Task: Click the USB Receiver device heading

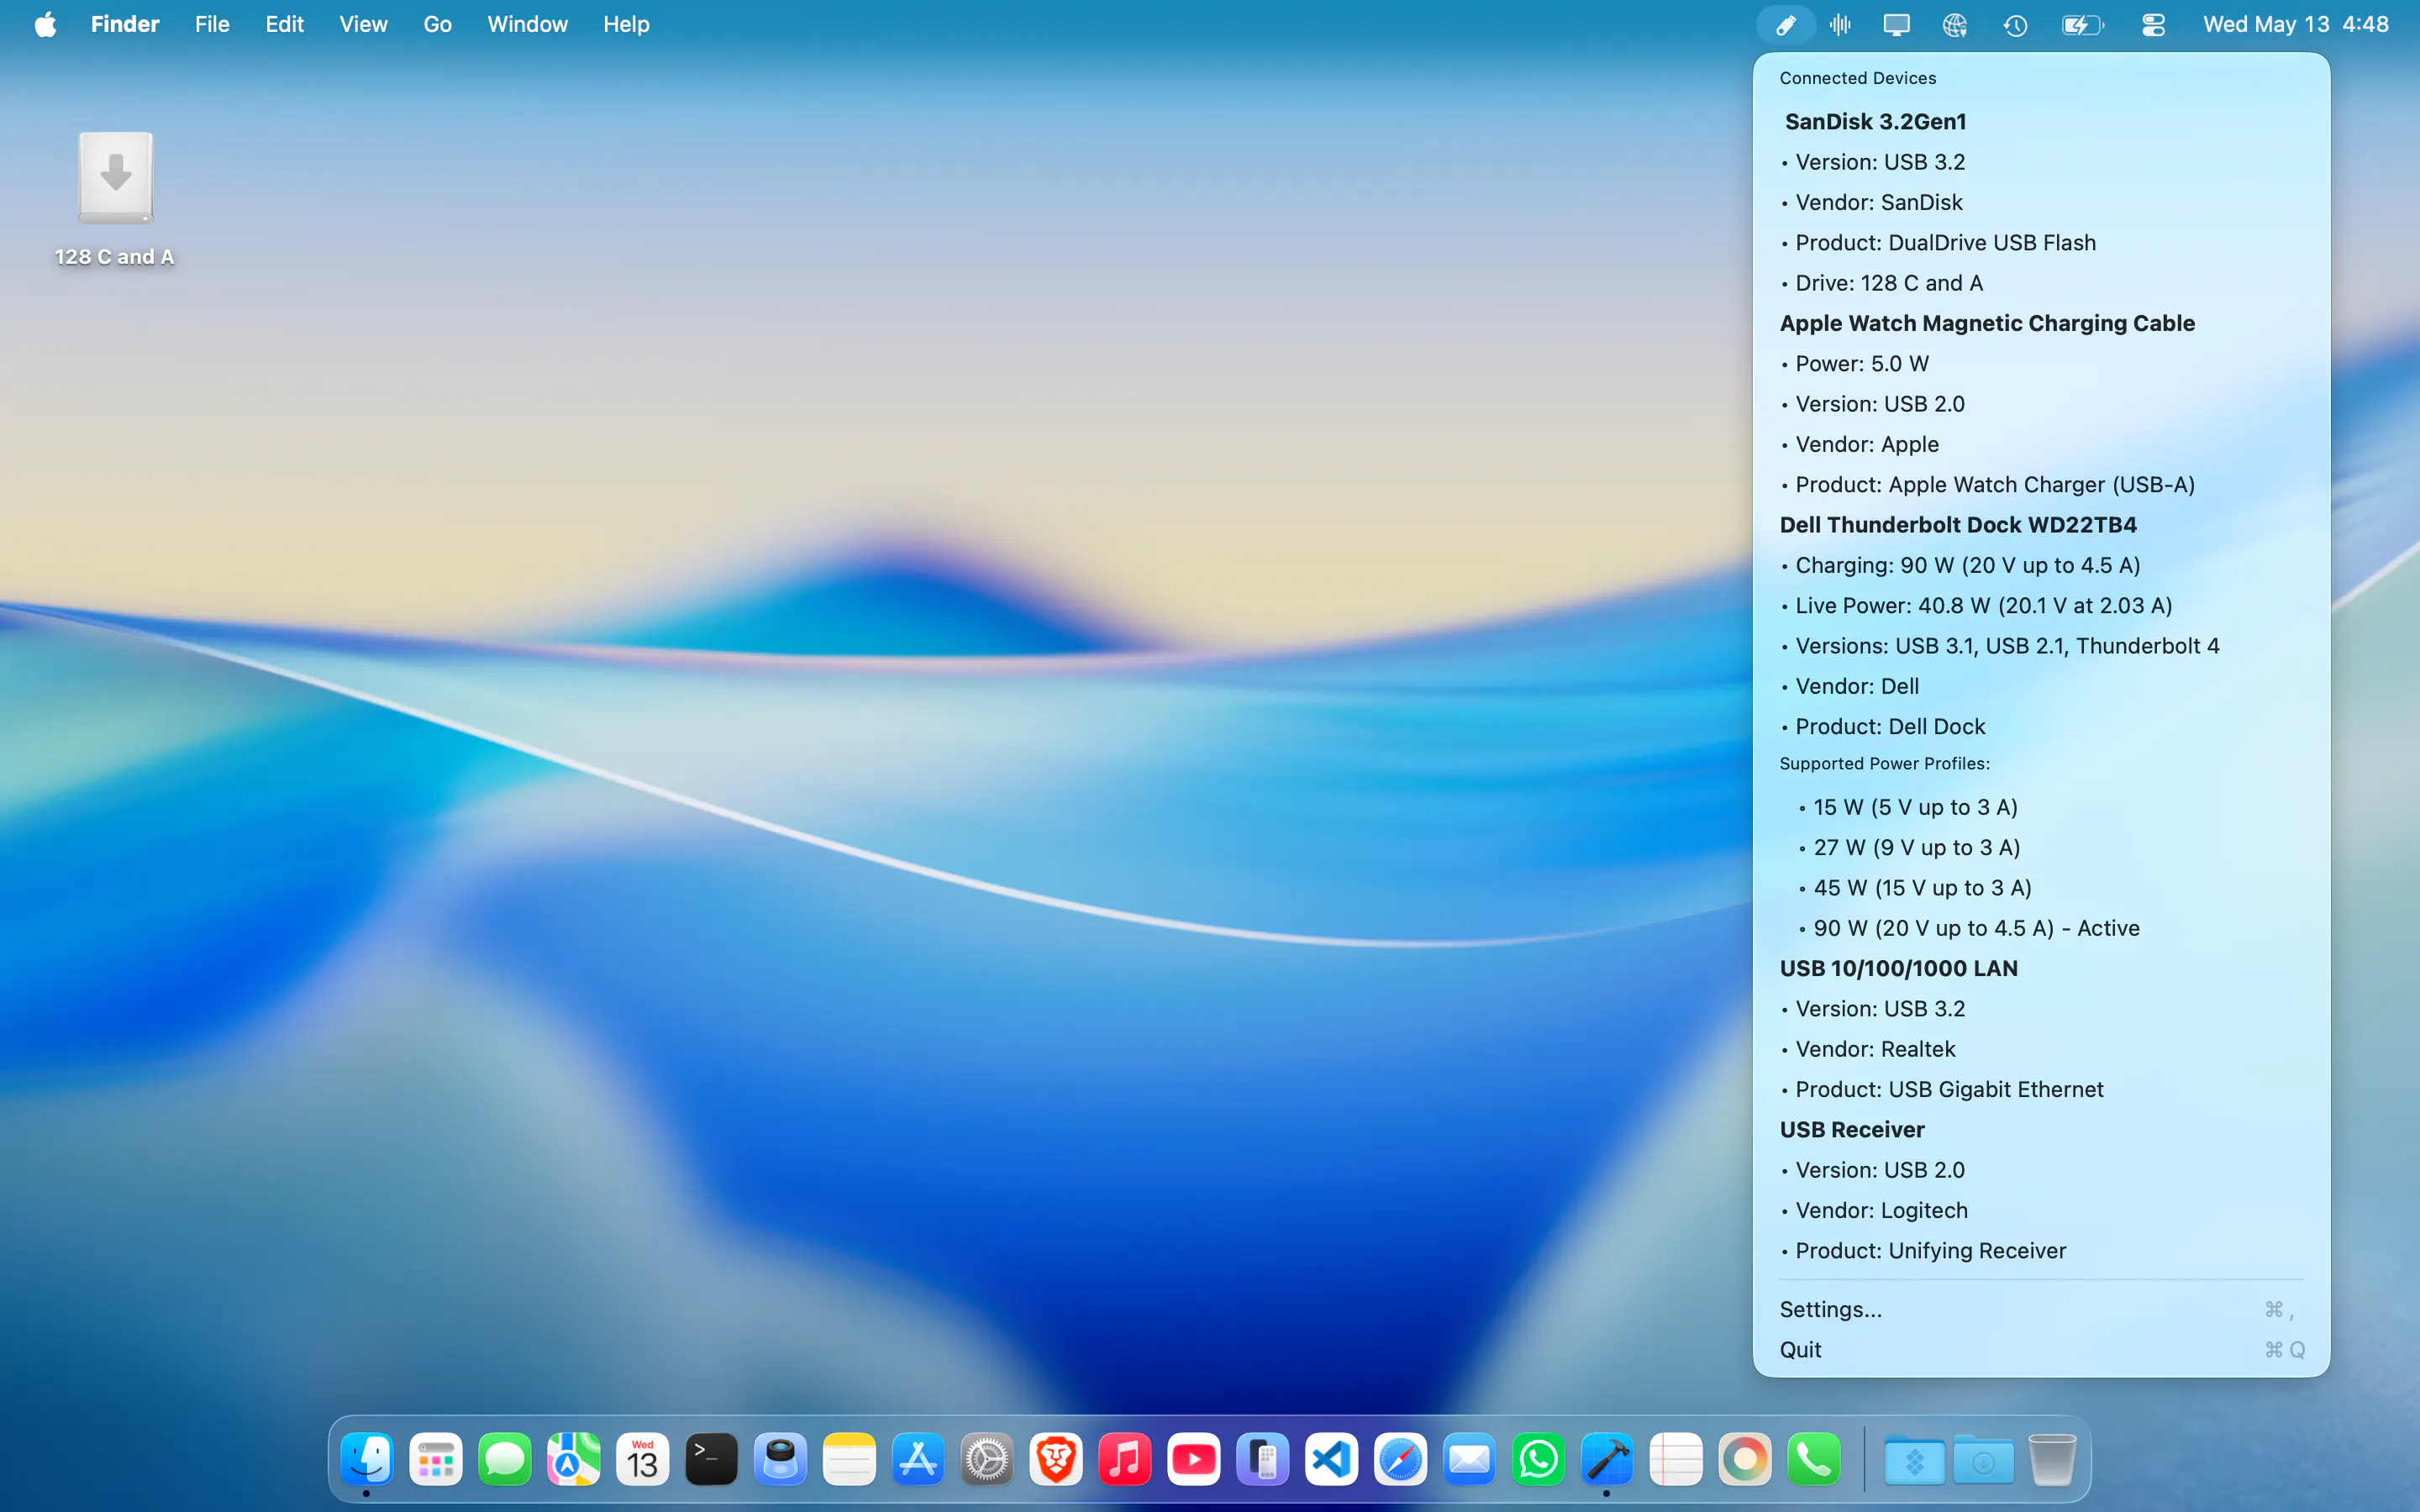Action: 1852,1130
